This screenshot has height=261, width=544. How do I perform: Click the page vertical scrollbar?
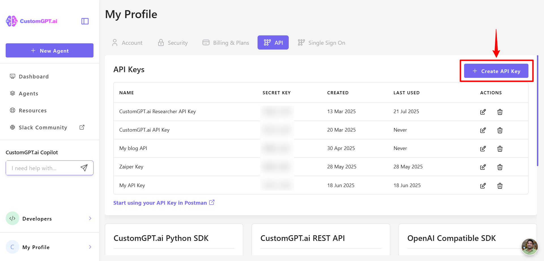tap(537, 110)
